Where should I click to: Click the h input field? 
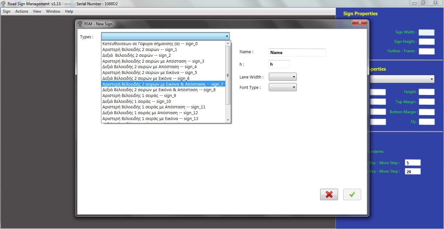click(279, 64)
